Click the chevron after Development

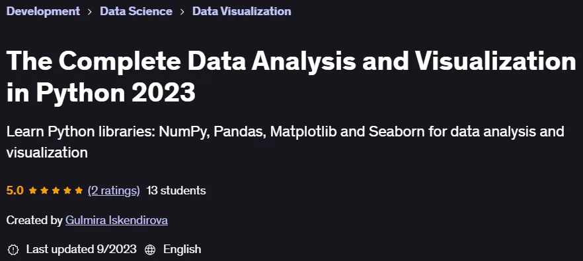(x=90, y=11)
